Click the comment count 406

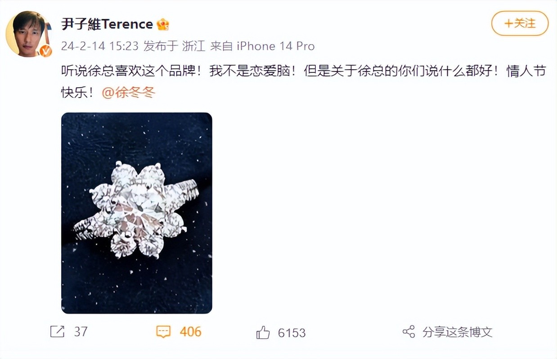click(x=191, y=332)
